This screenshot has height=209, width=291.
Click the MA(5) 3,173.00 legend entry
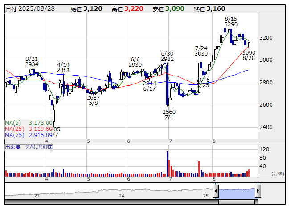coord(29,123)
